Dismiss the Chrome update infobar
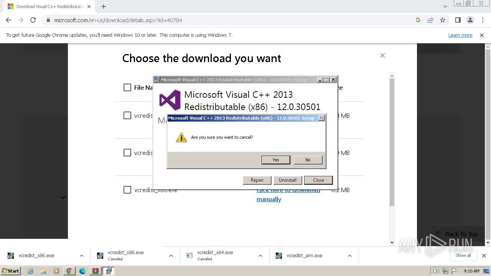 click(482, 35)
